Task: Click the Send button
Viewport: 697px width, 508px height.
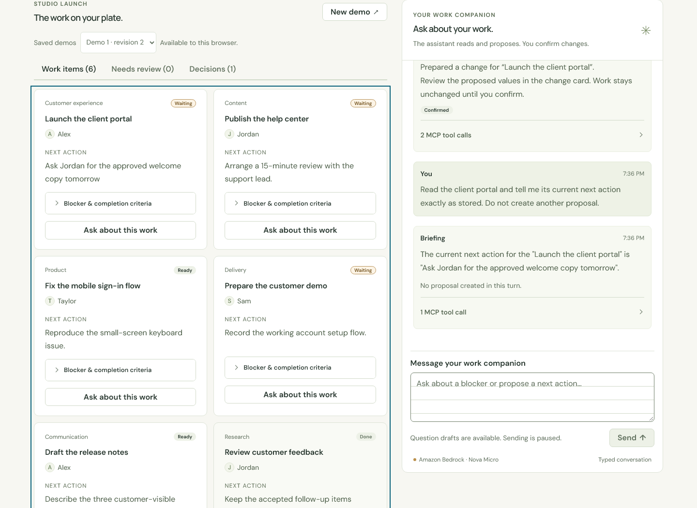Action: click(632, 438)
